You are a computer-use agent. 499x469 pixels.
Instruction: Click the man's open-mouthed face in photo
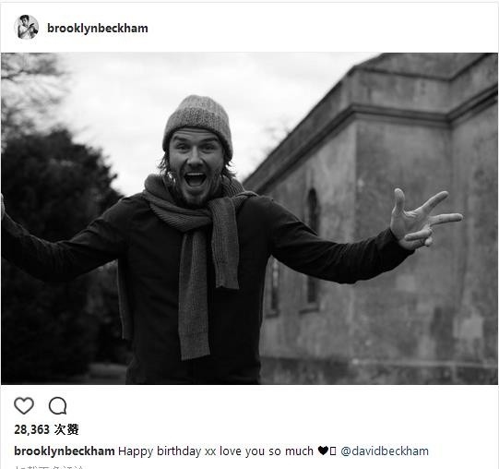tap(196, 167)
